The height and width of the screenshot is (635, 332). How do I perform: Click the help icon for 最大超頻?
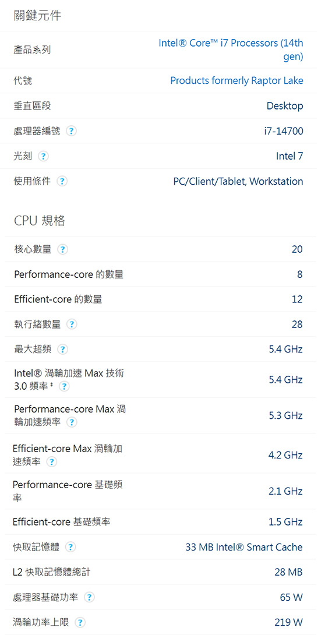(62, 349)
